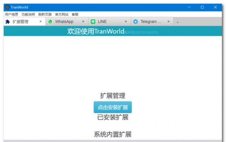
Task: Close the 扩展管理 tab
Action: 41,21
